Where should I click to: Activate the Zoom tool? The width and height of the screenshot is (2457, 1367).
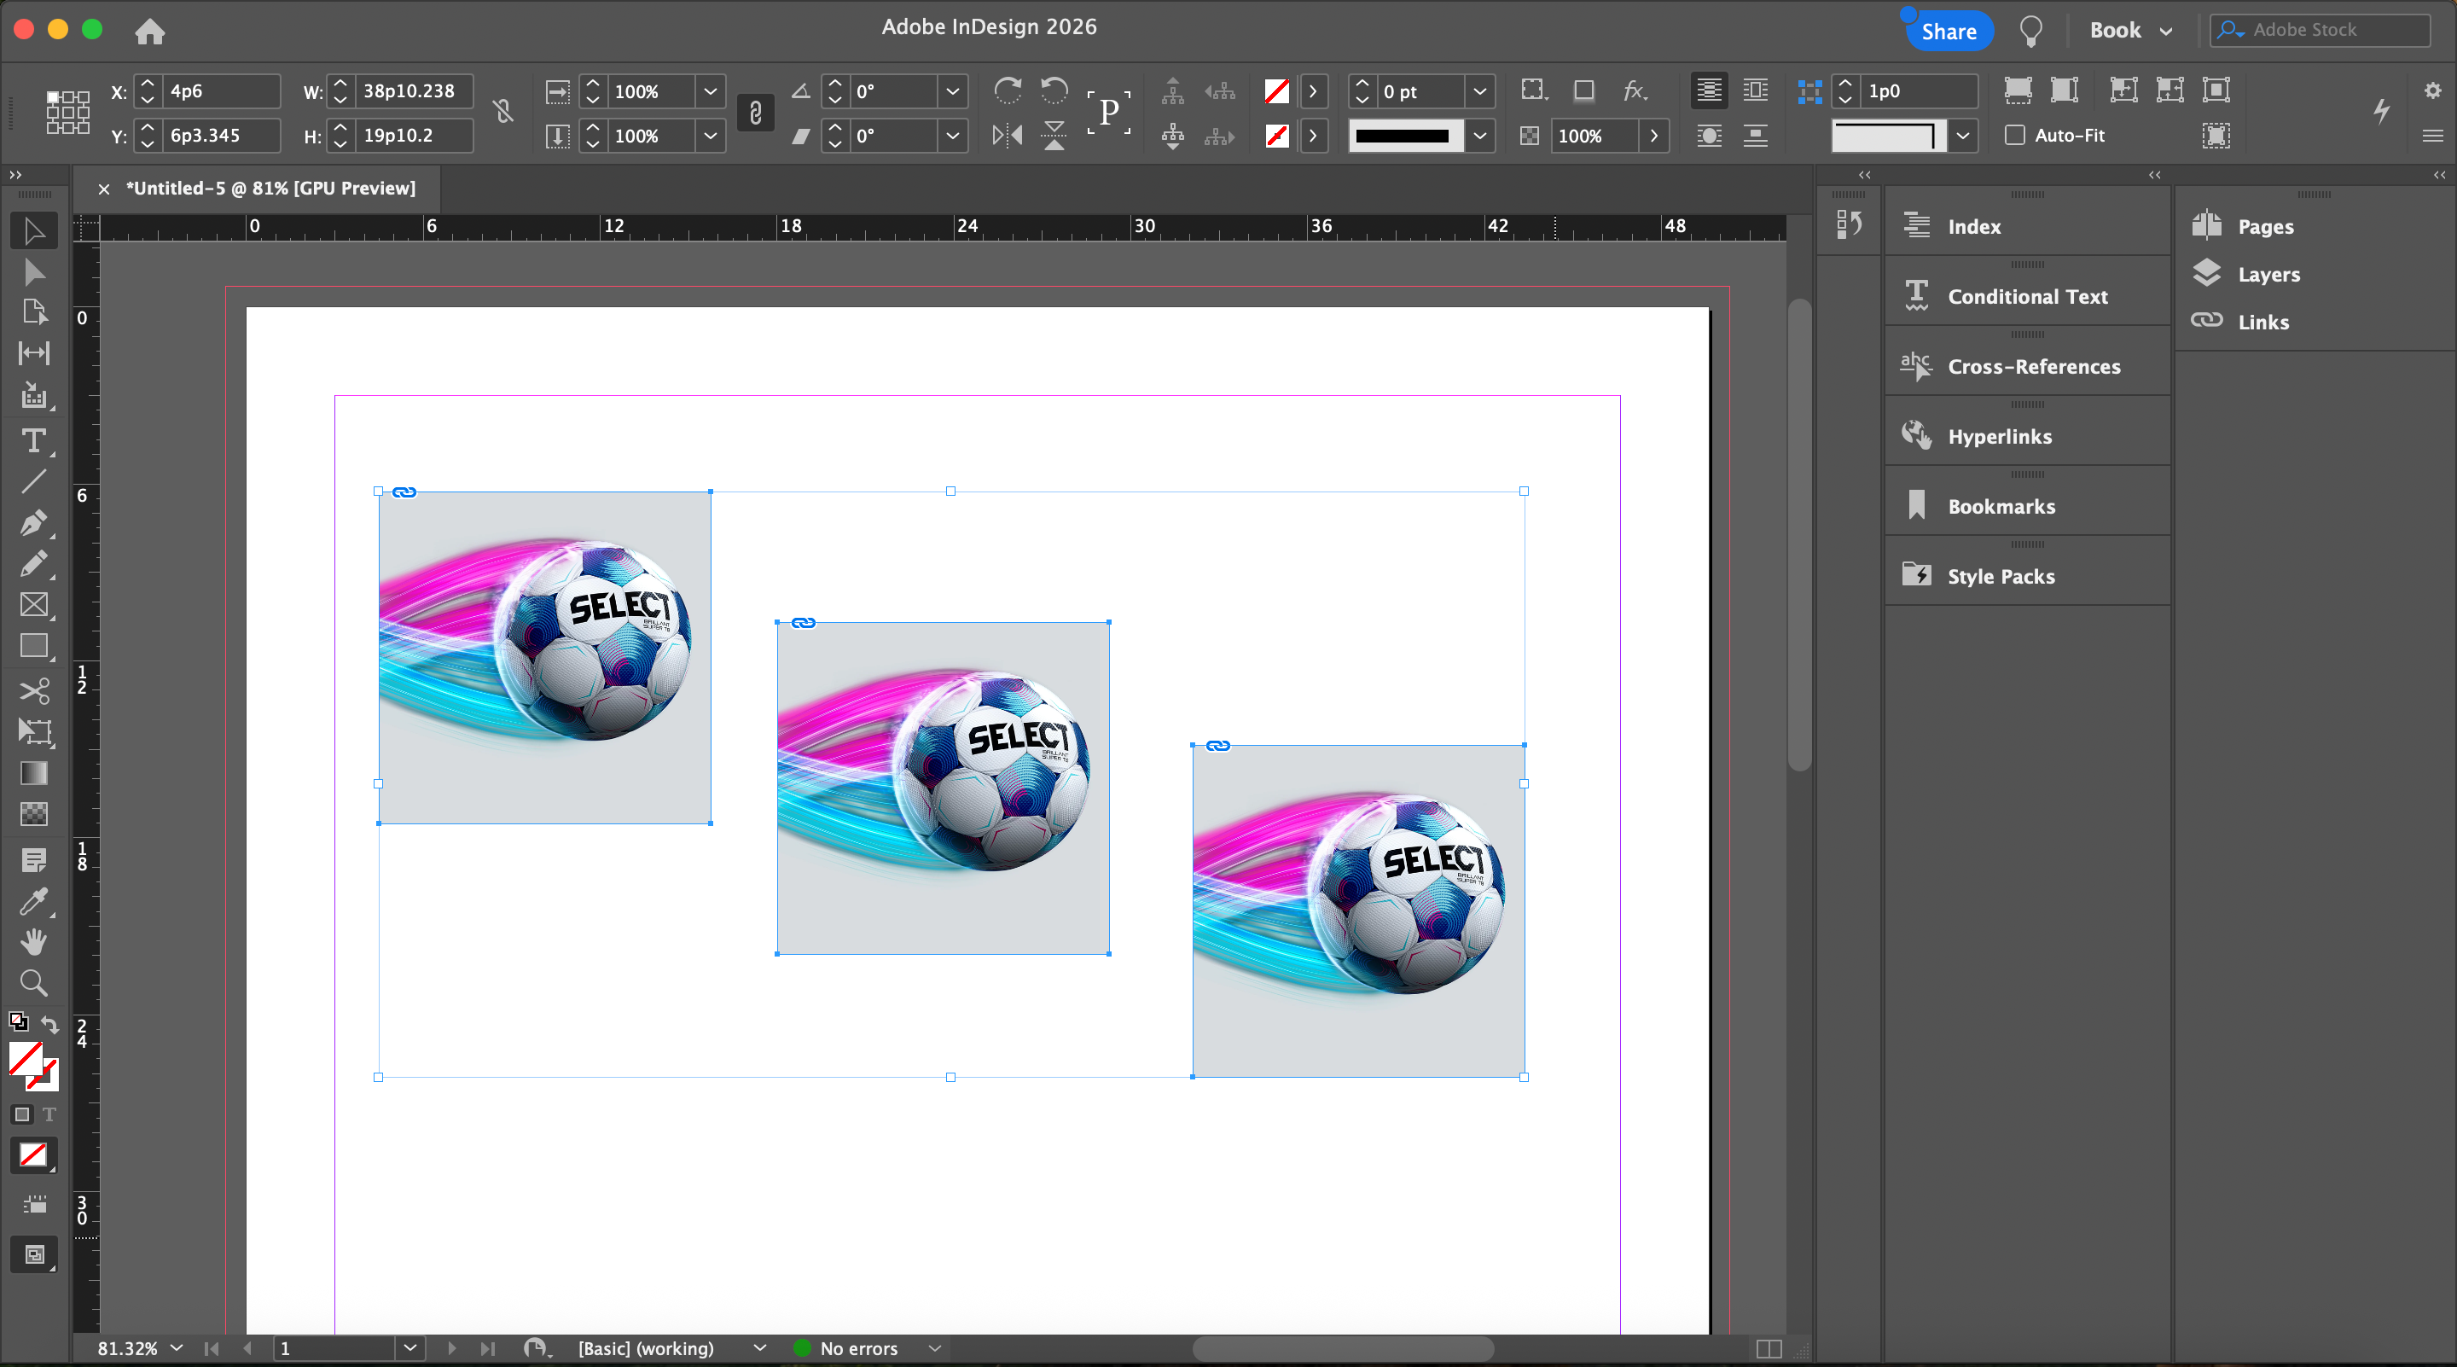[x=33, y=981]
